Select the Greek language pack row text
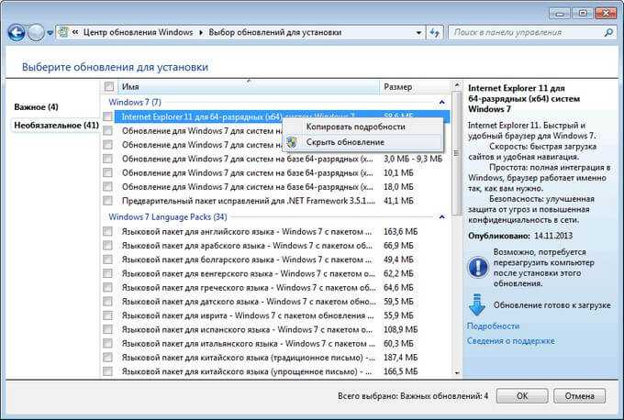The image size is (624, 420). pos(249,288)
